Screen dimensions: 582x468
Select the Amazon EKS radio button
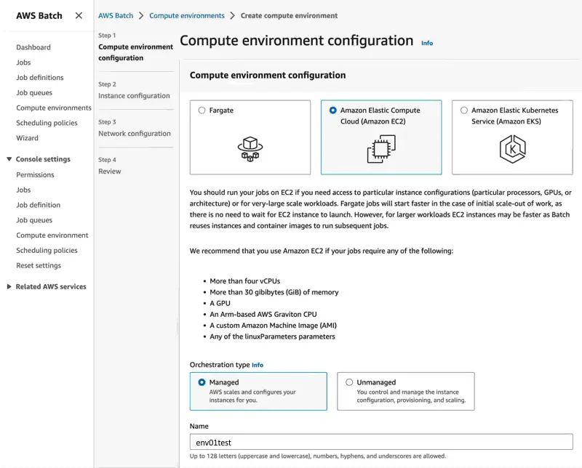click(464, 110)
